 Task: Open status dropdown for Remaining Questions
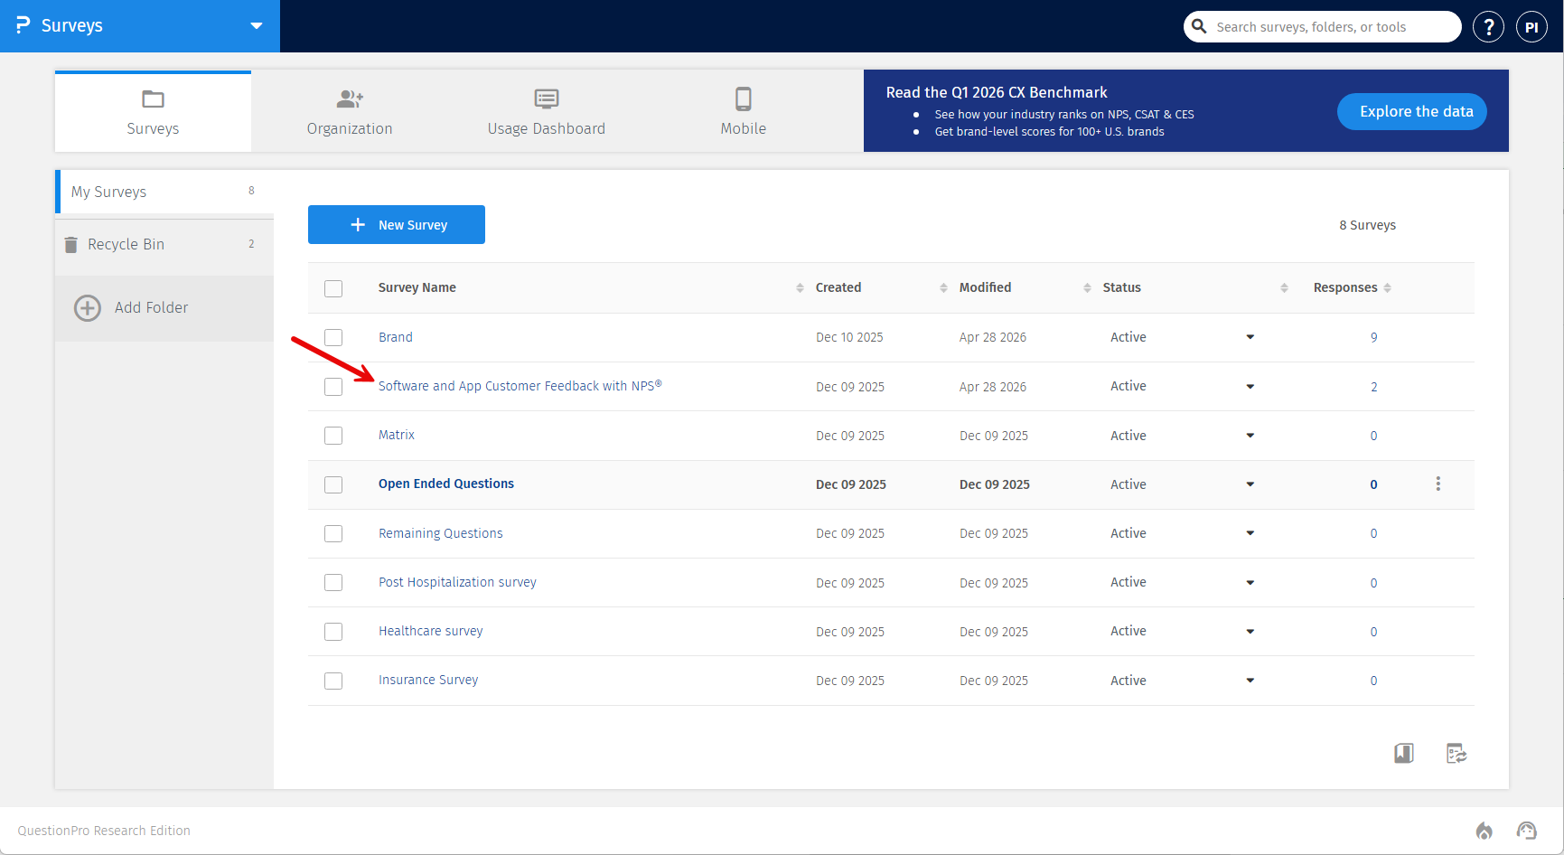1250,533
